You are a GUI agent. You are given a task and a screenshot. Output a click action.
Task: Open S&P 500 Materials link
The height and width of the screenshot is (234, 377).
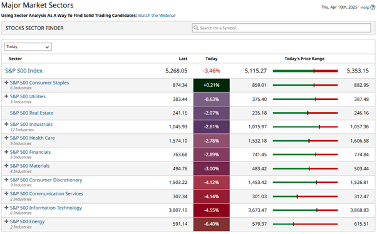[x=30, y=166]
